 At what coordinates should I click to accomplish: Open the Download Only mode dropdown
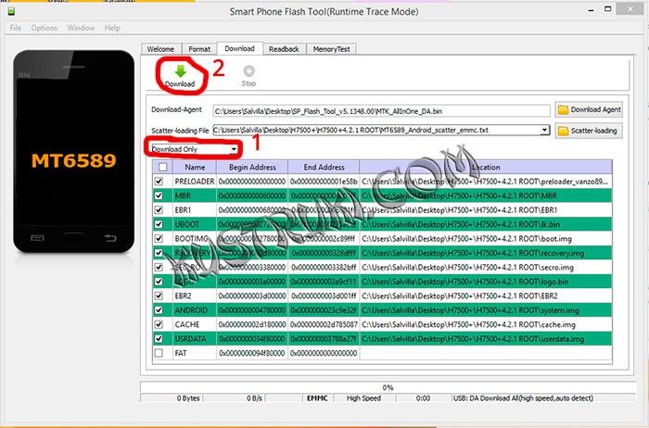click(x=195, y=149)
